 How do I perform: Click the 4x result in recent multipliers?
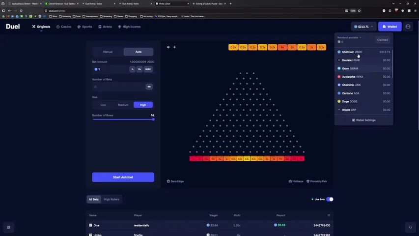point(282,47)
